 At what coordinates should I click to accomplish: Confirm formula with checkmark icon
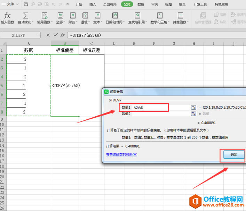click(56, 35)
